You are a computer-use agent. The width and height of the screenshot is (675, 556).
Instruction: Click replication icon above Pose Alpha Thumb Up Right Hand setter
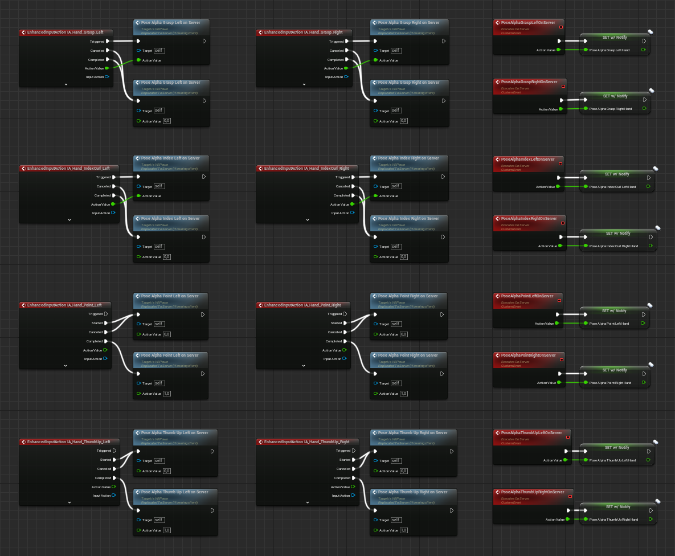point(658,501)
